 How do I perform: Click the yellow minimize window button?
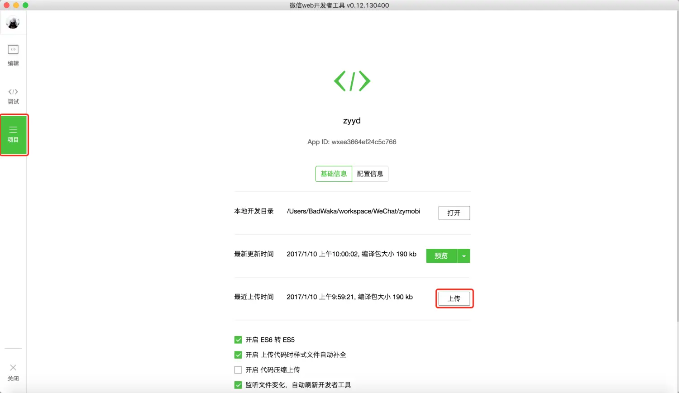(16, 5)
